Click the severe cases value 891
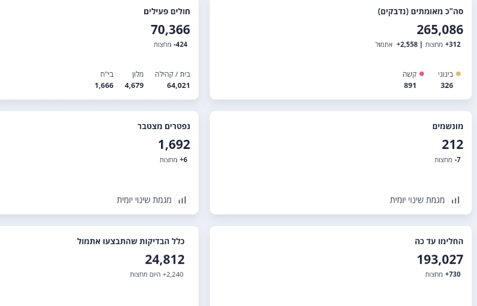The width and height of the screenshot is (477, 306). coord(410,85)
